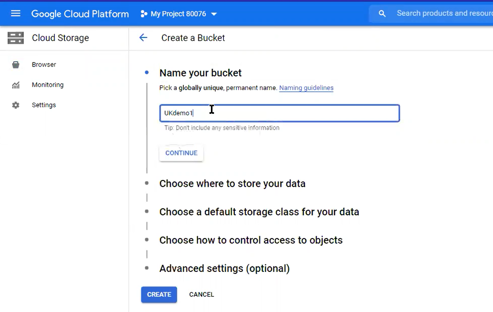Click the Google Cloud Platform logo text
493x312 pixels.
(x=80, y=14)
